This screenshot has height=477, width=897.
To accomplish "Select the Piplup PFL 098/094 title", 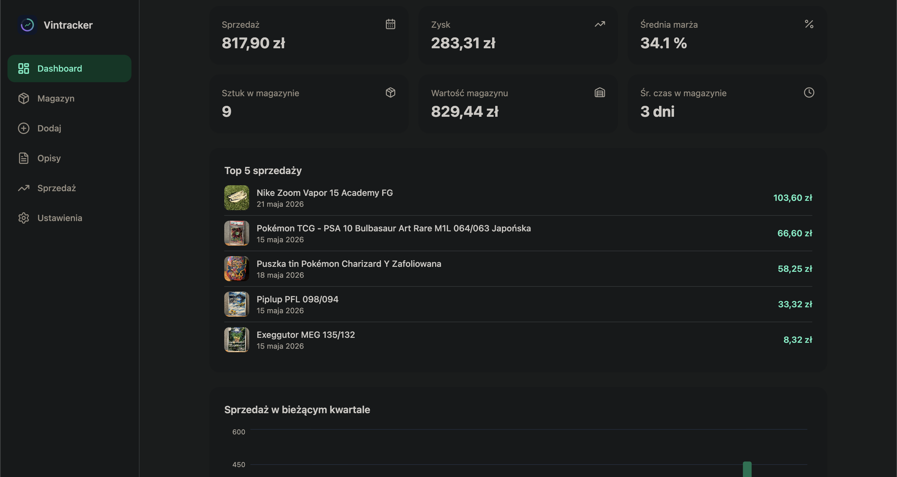I will tap(297, 300).
